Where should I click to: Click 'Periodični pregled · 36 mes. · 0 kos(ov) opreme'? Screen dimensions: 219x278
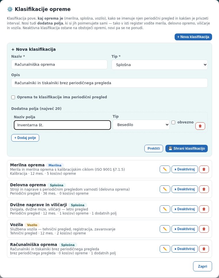(49, 194)
